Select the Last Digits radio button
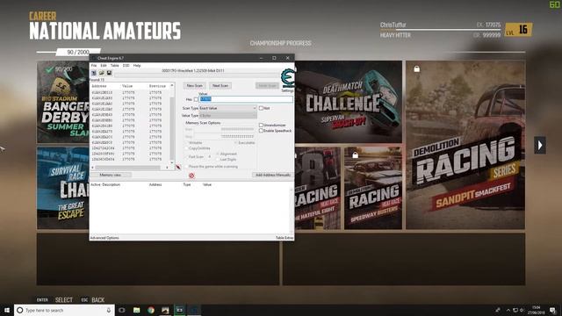This screenshot has height=316, width=562. [218, 160]
